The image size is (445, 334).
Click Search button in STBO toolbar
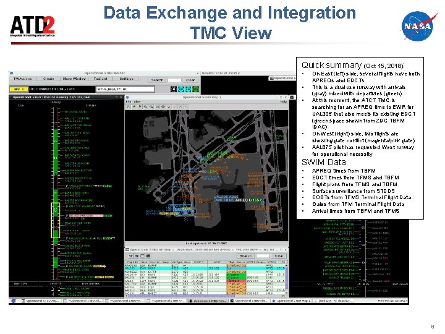coord(156,80)
